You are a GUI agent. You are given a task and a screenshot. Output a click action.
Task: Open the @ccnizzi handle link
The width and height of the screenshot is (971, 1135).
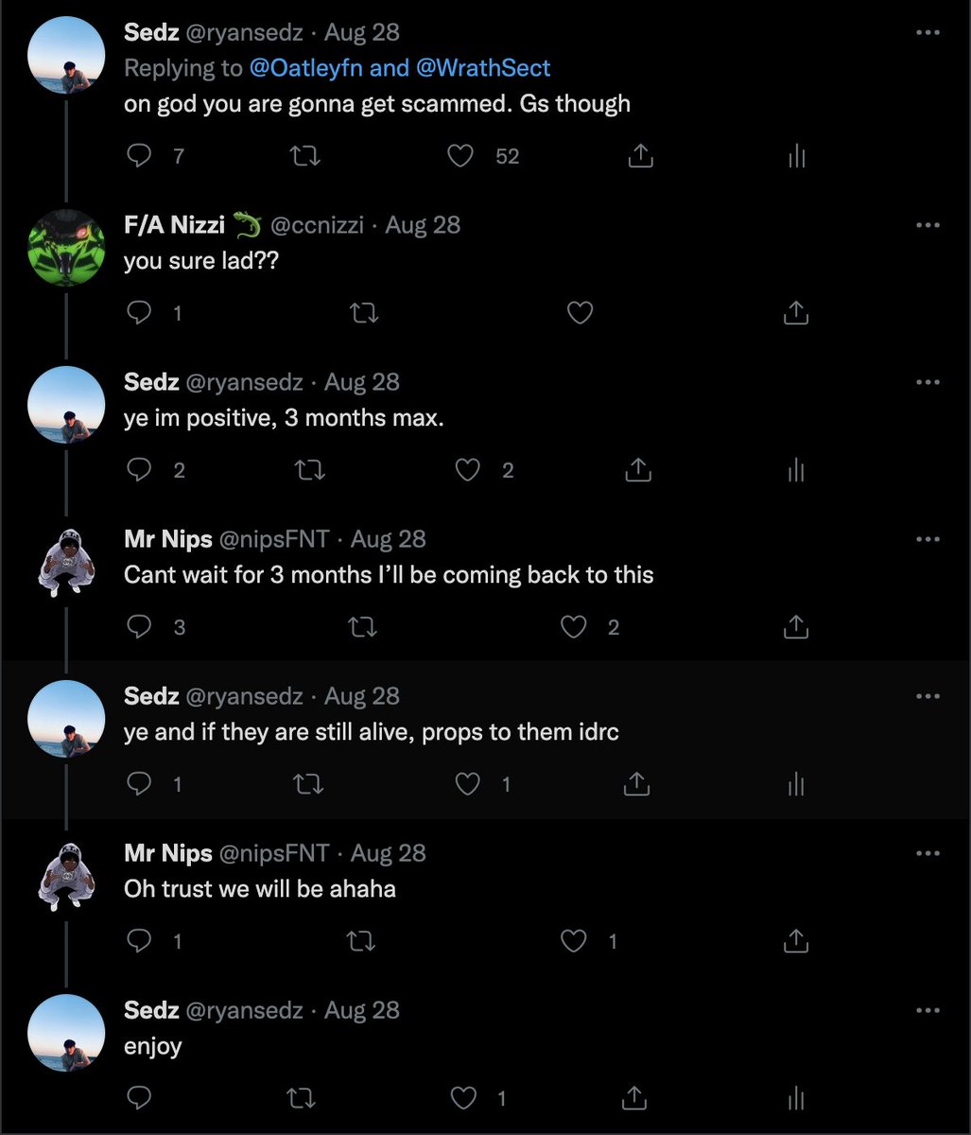point(317,225)
